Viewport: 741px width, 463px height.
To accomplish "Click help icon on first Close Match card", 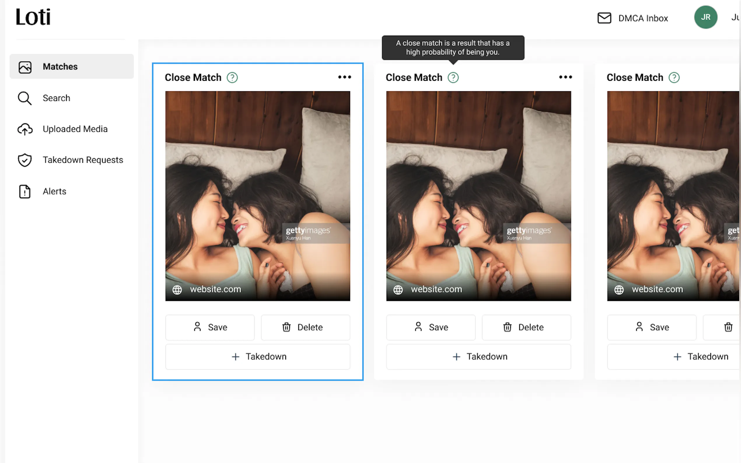I will point(232,78).
